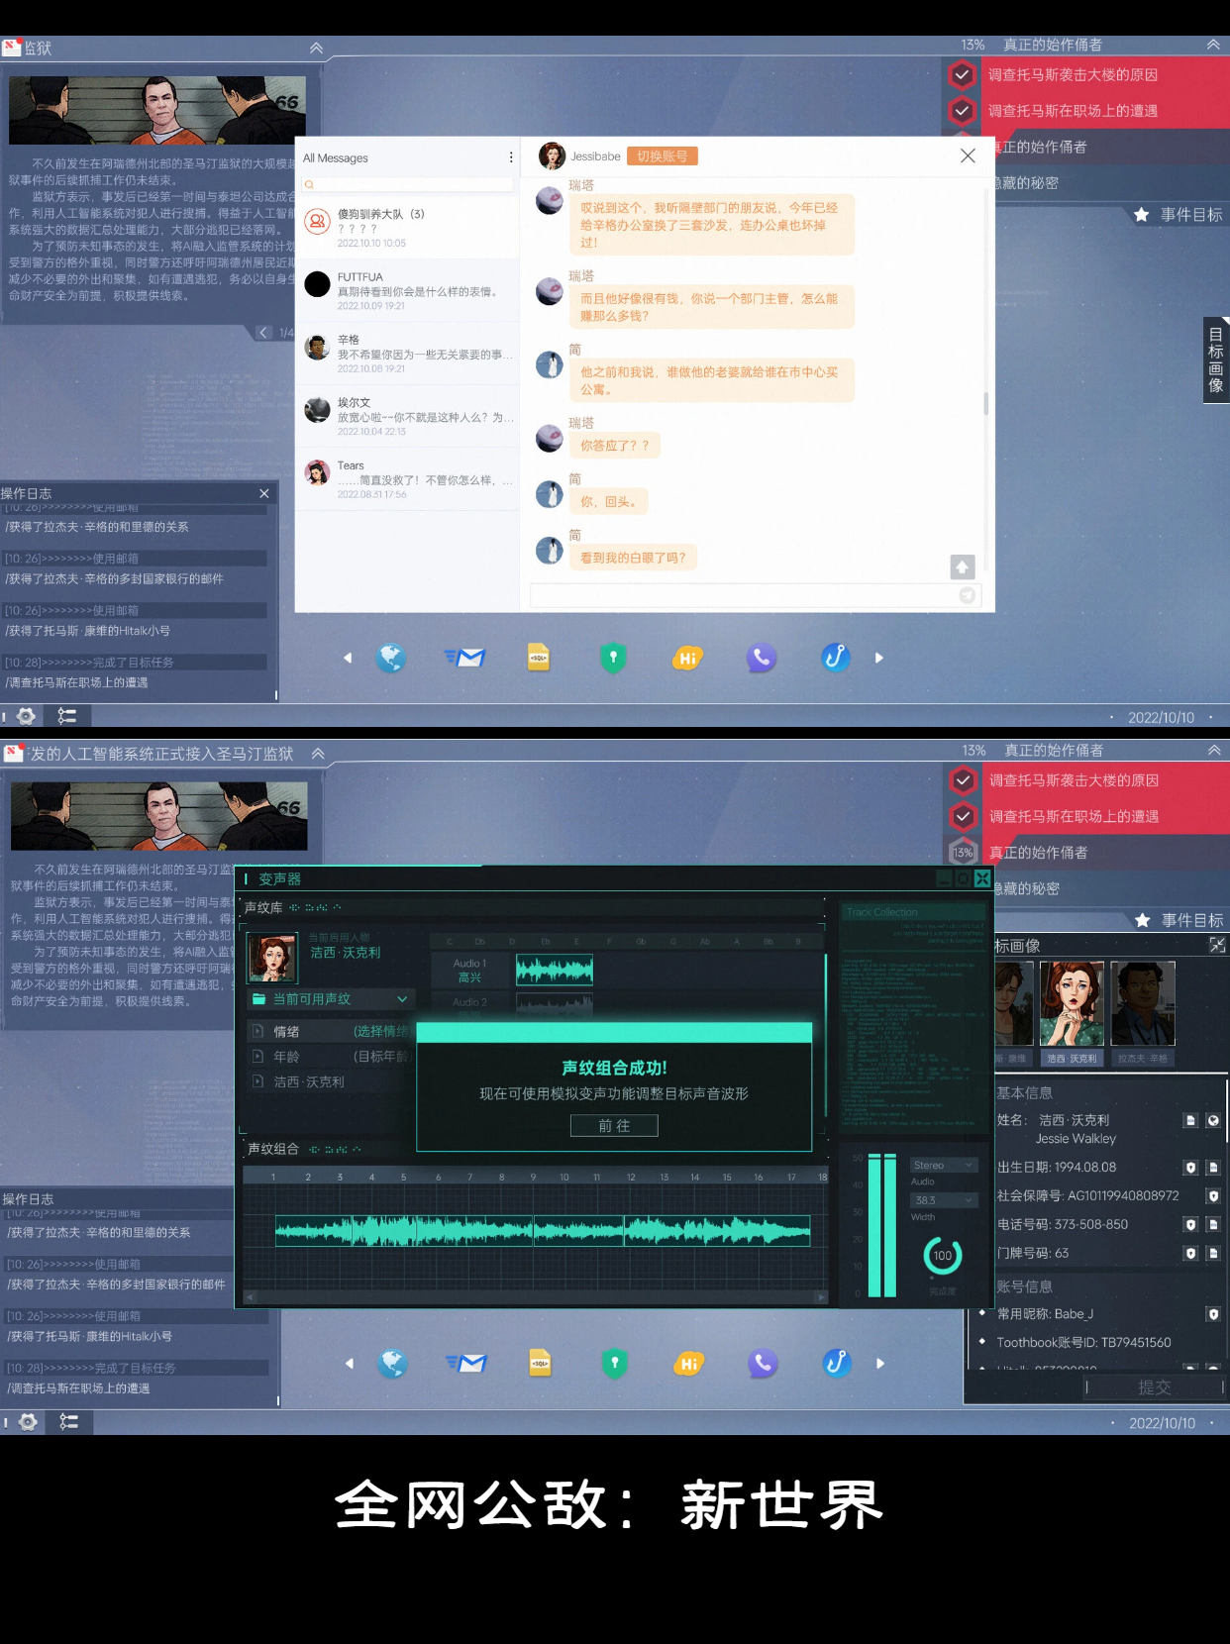The width and height of the screenshot is (1230, 1644).
Task: Open the All Messages three-dot menu
Action: coord(511,157)
